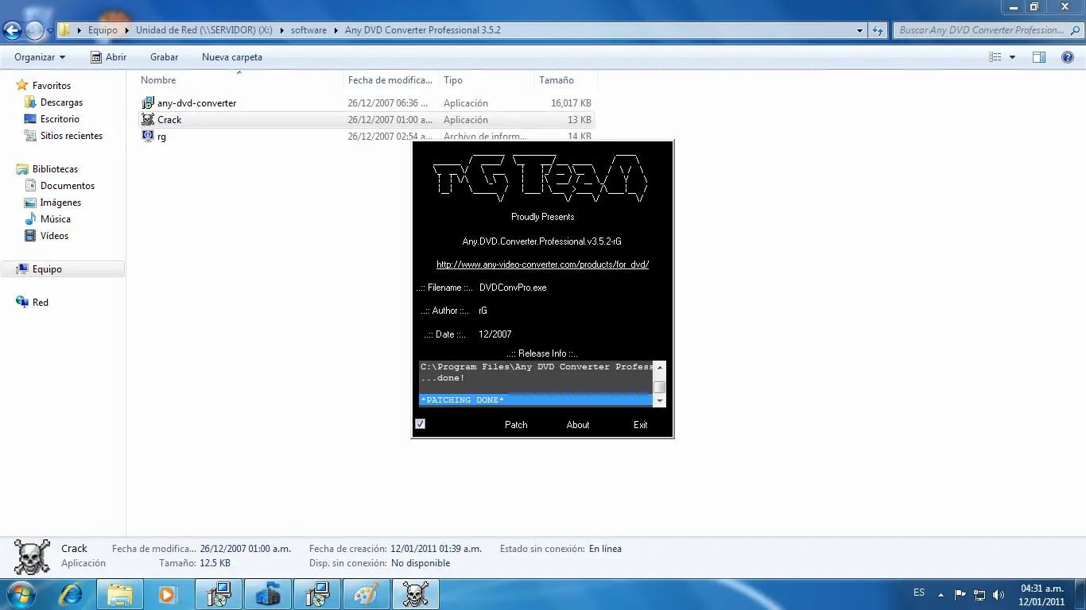Click the network icon in the system tray
Image resolution: width=1086 pixels, height=610 pixels.
[979, 594]
